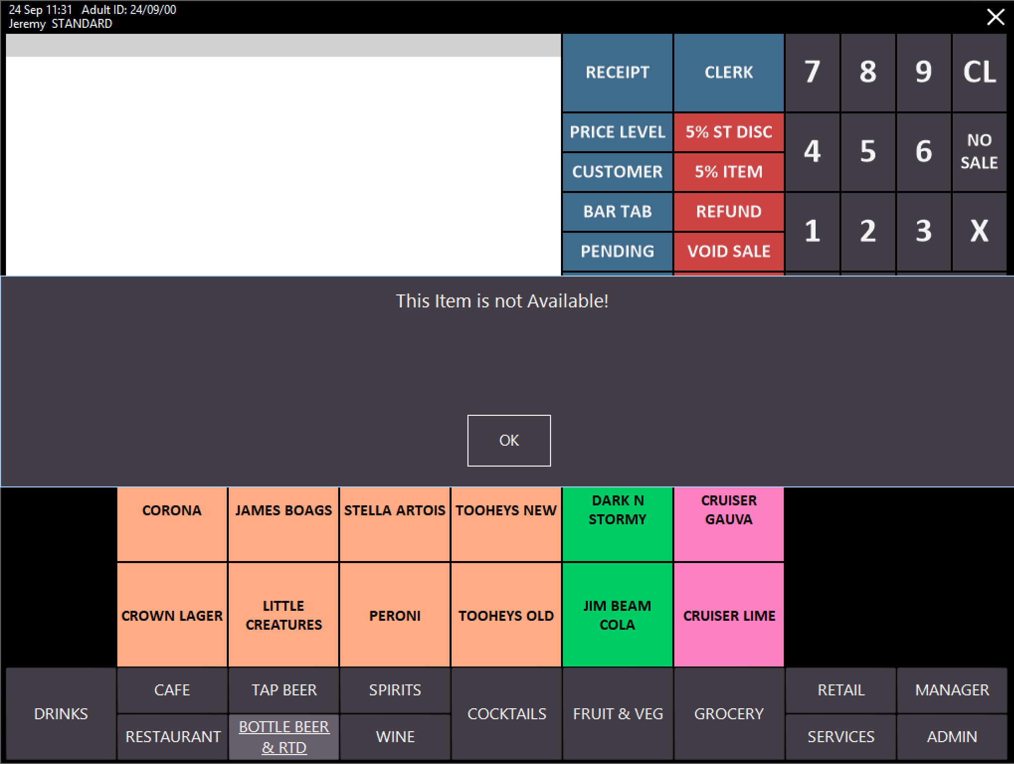The width and height of the screenshot is (1014, 764).
Task: Go to the MANAGER tab
Action: 952,690
